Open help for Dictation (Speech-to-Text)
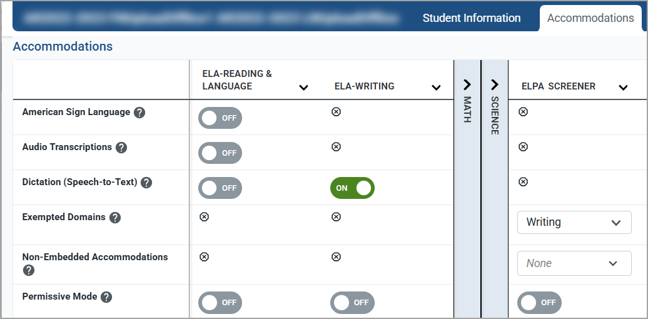The image size is (648, 319). point(146,183)
